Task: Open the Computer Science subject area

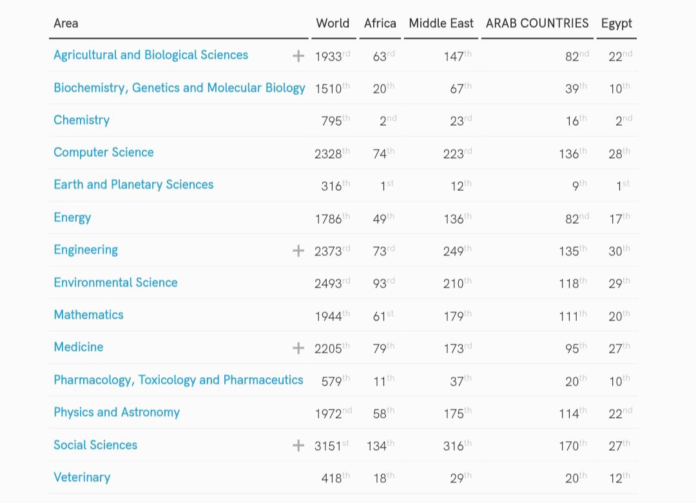Action: (103, 152)
